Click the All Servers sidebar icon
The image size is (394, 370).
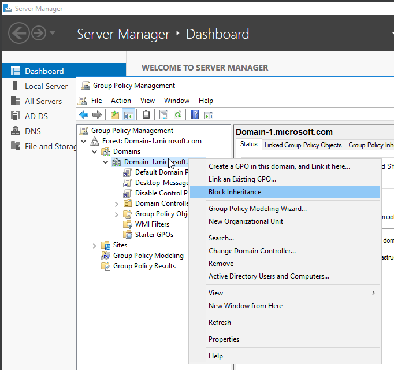coord(16,101)
